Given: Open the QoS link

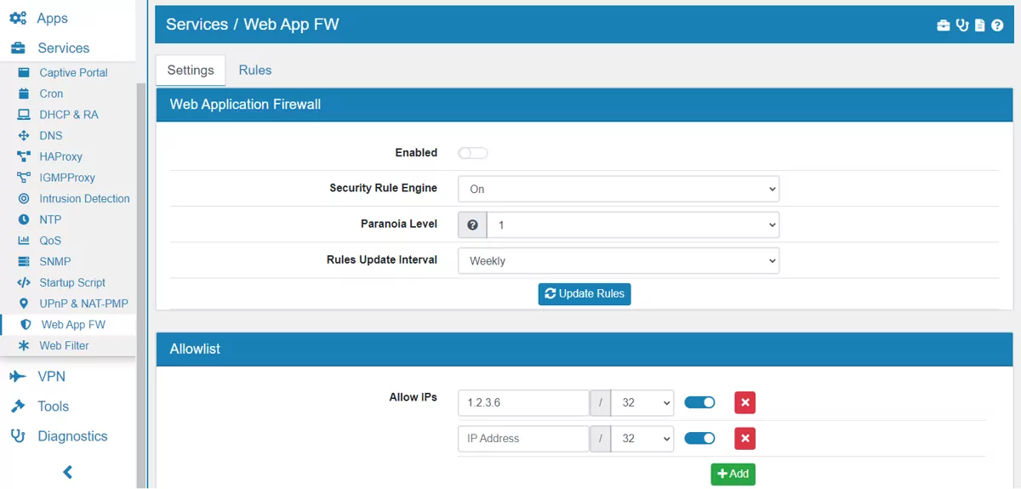Looking at the screenshot, I should tap(50, 241).
